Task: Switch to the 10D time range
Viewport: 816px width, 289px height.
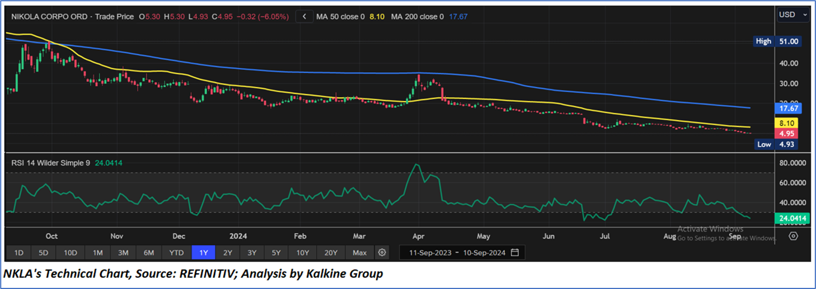Action: pyautogui.click(x=71, y=253)
